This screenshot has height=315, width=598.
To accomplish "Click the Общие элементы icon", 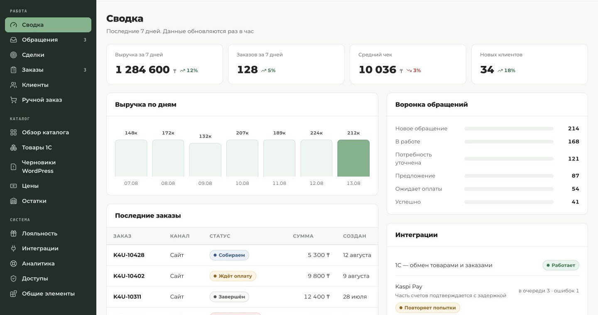I will click(14, 294).
